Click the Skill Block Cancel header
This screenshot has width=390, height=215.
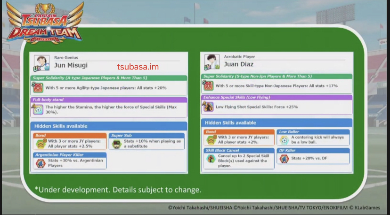pos(239,150)
